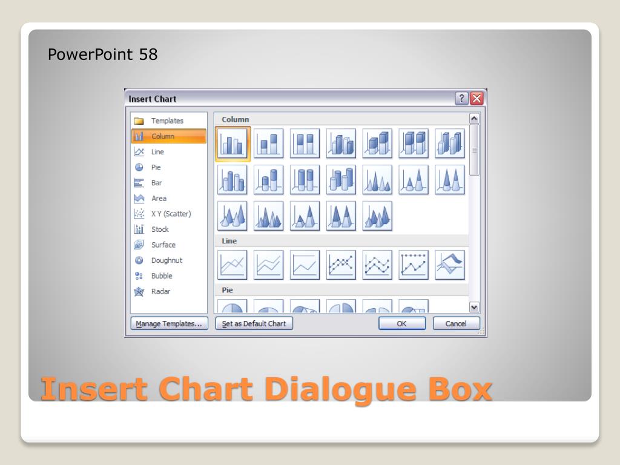Cancel the Insert Chart dialog
The image size is (620, 465).
tap(457, 323)
